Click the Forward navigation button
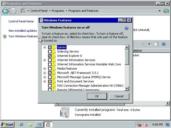This screenshot has width=171, height=128. [13, 11]
